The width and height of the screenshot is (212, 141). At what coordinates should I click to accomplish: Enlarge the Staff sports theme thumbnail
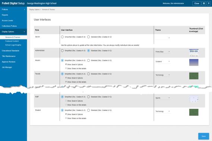pyautogui.click(x=194, y=99)
